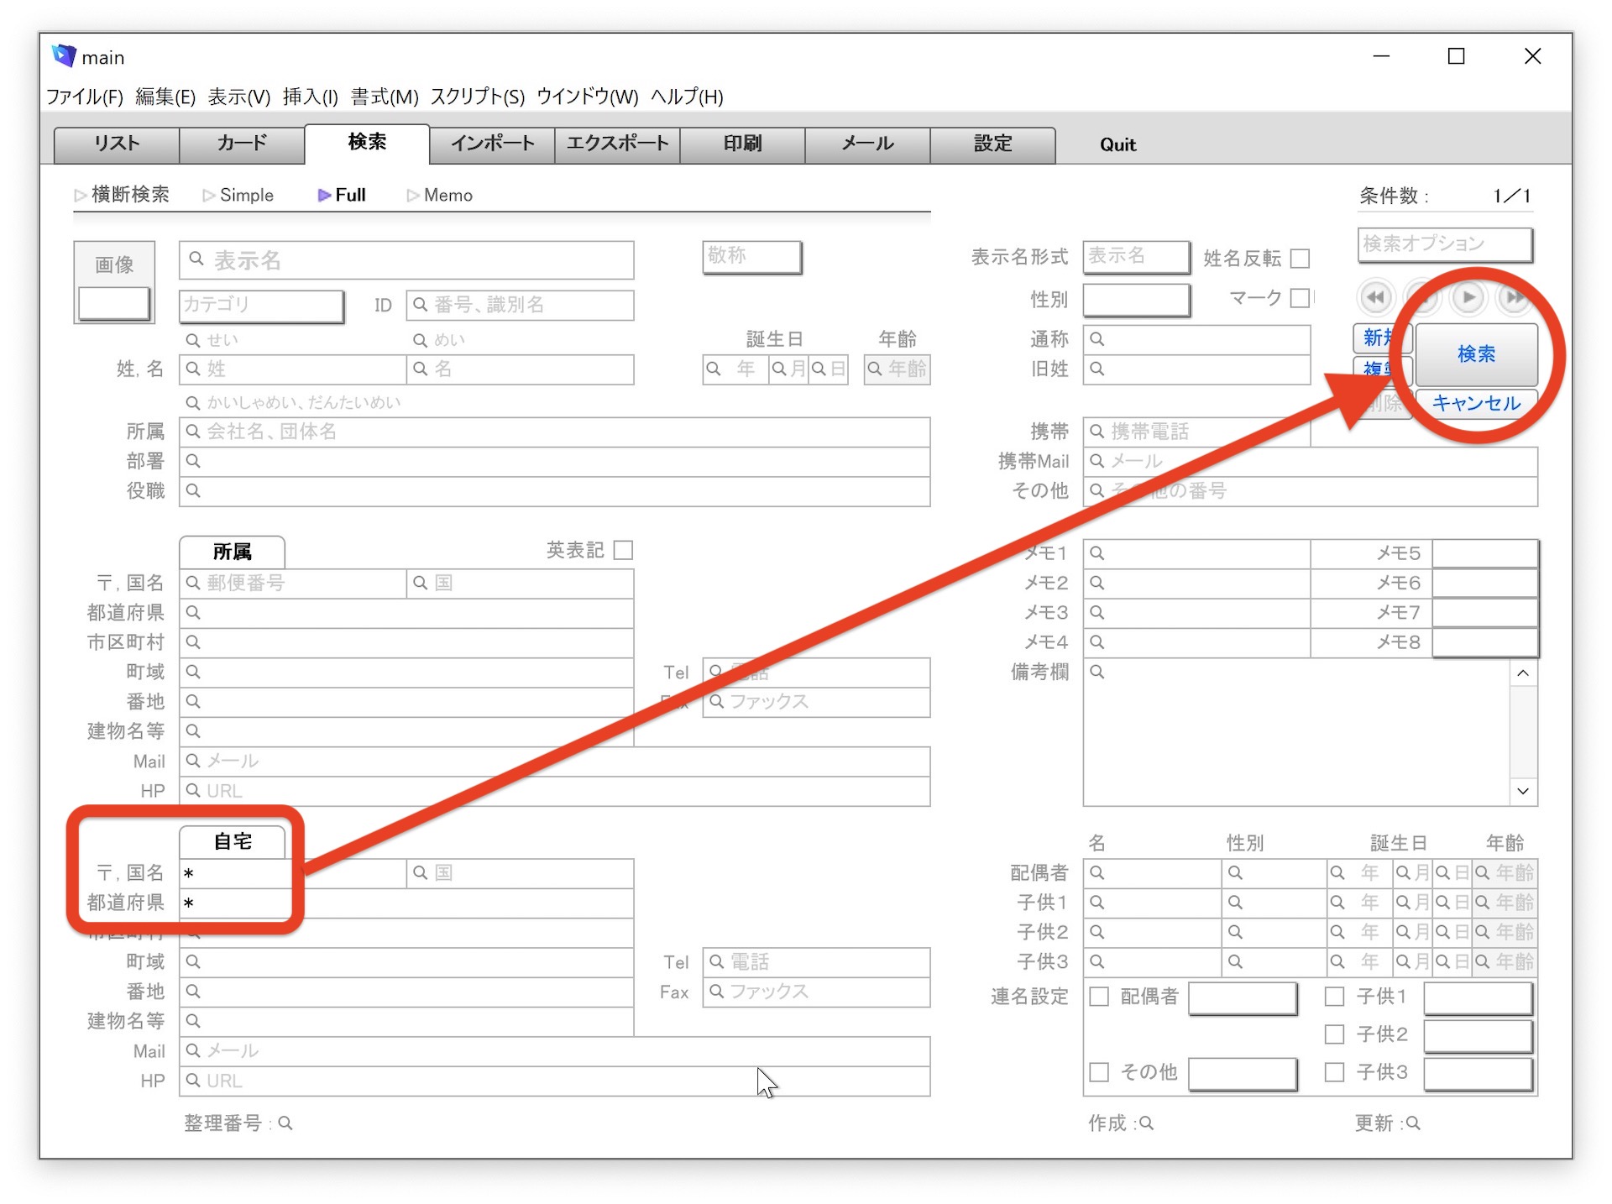Click the magnifier icon beside 作成
Image resolution: width=1612 pixels, height=1204 pixels.
click(1147, 1123)
